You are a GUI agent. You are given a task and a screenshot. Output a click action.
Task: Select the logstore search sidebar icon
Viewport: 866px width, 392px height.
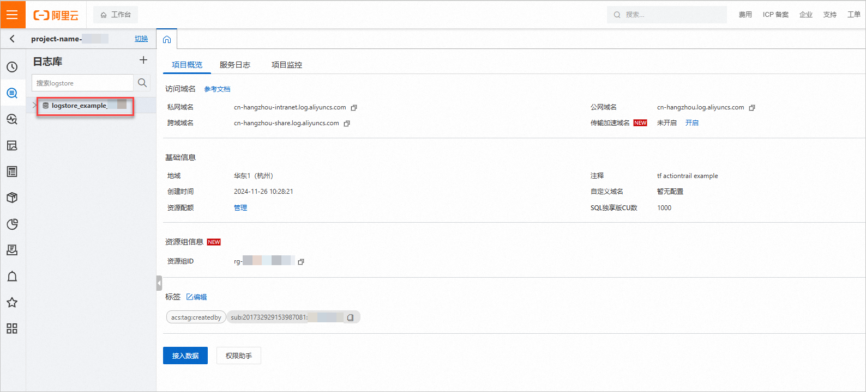12,93
